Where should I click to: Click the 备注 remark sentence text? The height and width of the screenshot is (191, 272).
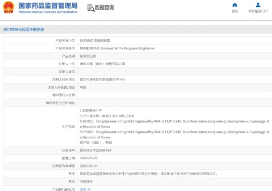149,174
